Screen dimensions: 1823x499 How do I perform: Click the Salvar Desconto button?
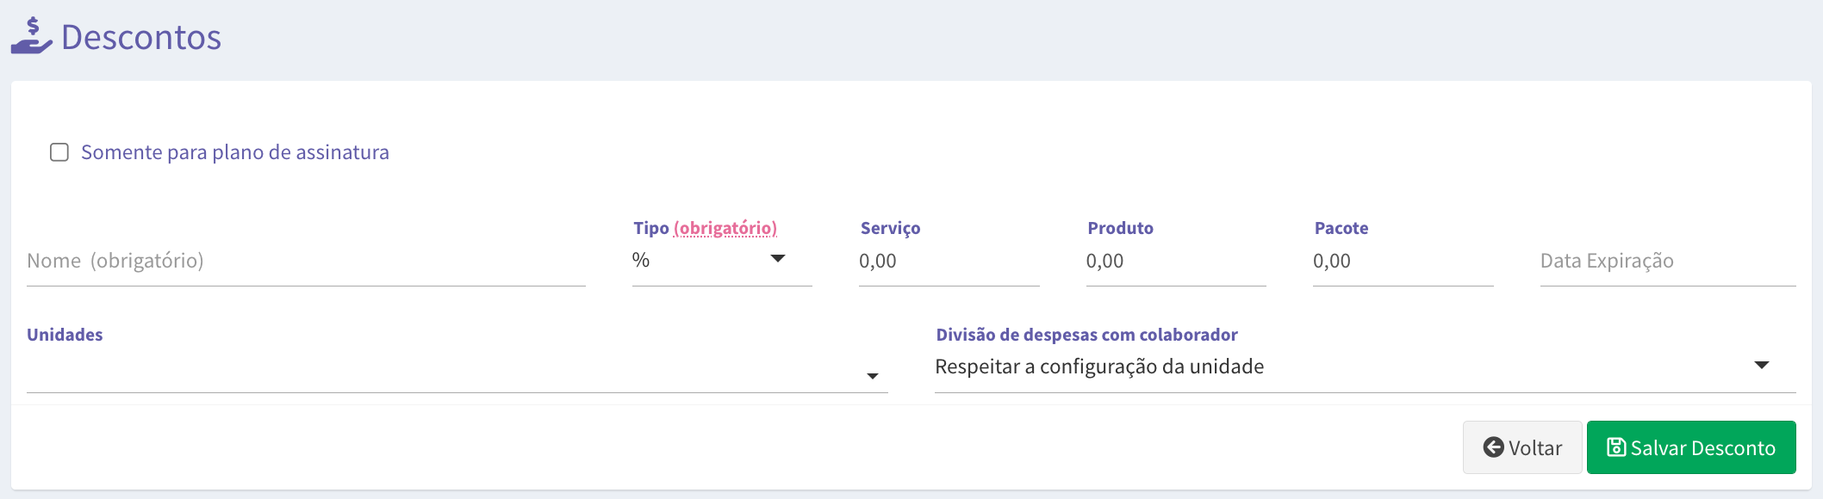point(1691,447)
